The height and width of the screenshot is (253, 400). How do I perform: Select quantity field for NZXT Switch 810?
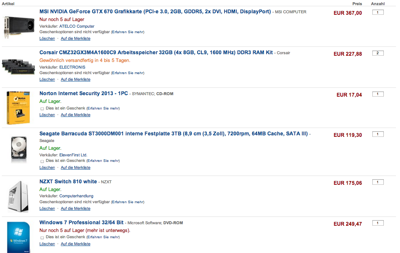(378, 182)
